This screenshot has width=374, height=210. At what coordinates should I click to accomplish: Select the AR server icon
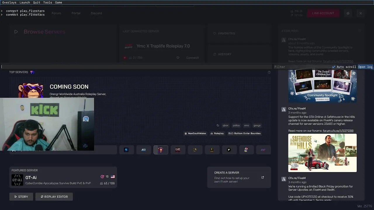(143, 150)
